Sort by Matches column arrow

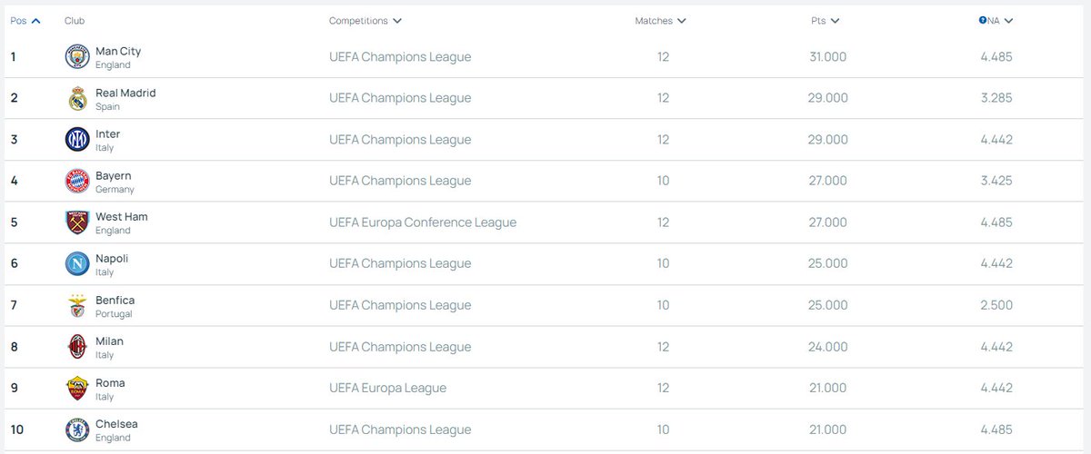point(682,20)
